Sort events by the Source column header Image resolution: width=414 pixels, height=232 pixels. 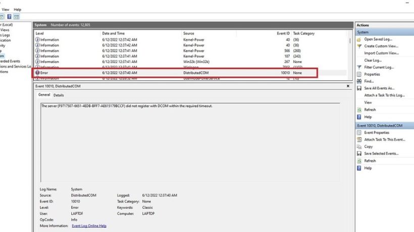coord(209,33)
